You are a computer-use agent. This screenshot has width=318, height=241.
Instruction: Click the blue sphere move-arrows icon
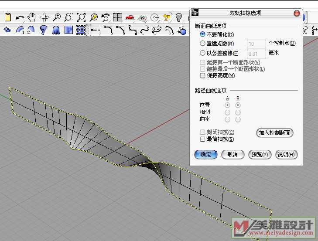click(182, 31)
